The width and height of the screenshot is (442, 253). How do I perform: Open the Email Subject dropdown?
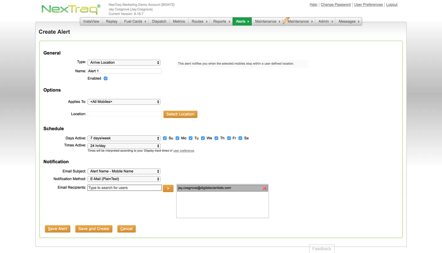point(124,171)
